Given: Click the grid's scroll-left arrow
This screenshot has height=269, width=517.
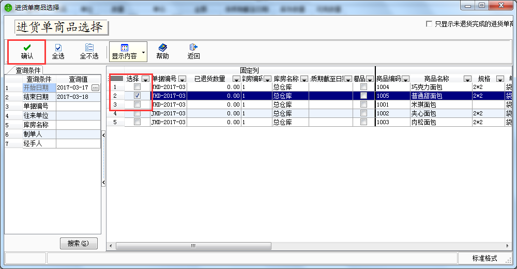Looking at the screenshot, I should tap(111, 246).
